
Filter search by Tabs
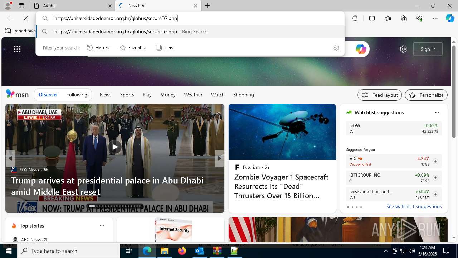coord(164,48)
